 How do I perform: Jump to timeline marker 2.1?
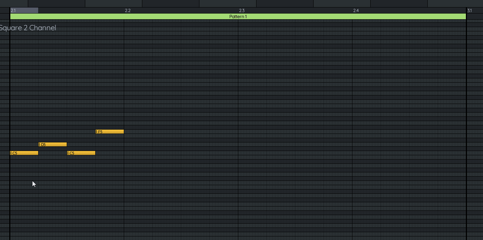pyautogui.click(x=13, y=11)
